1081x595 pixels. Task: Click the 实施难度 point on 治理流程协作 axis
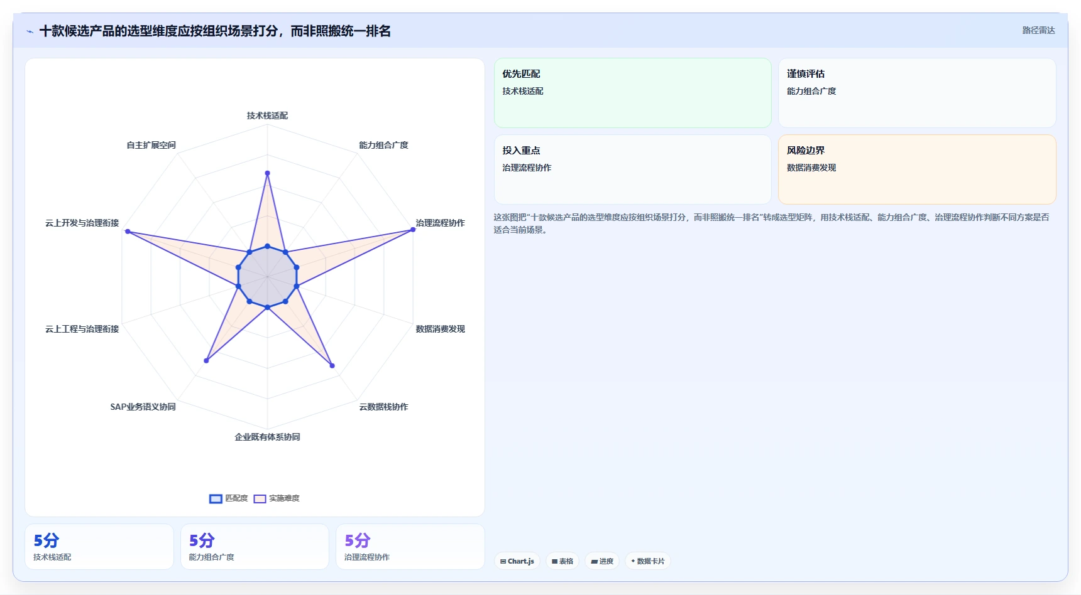413,230
